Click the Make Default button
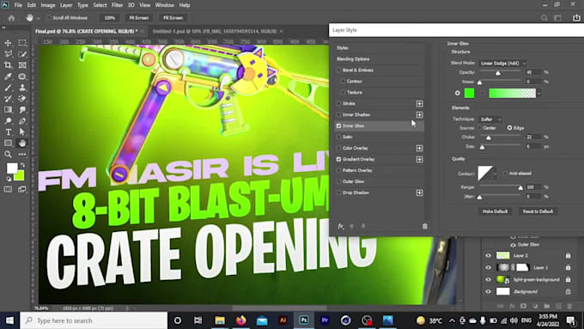 [495, 211]
